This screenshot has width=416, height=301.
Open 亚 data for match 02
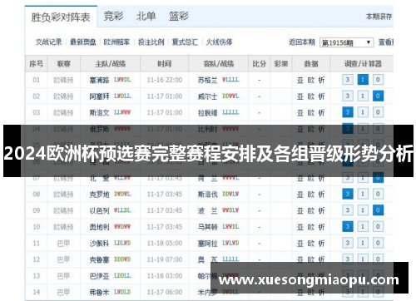300,96
